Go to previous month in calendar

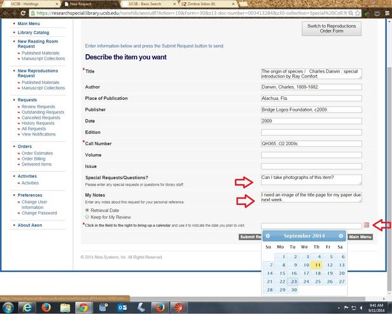268,236
